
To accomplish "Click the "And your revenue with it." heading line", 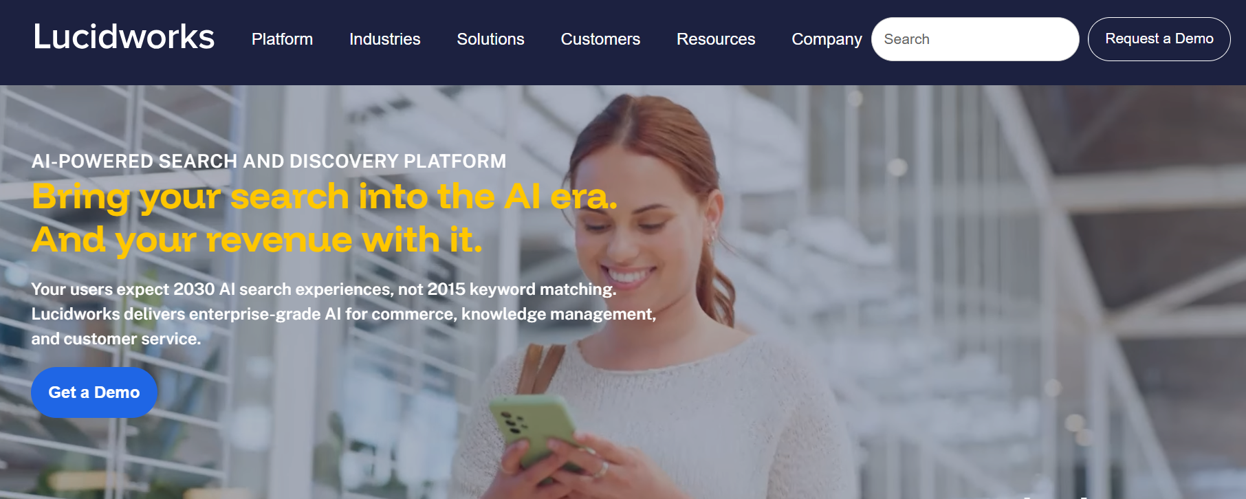I will [257, 240].
